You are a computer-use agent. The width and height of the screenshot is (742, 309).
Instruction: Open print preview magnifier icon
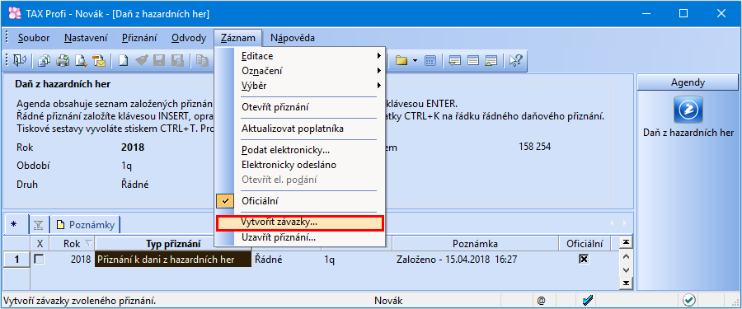click(x=81, y=61)
